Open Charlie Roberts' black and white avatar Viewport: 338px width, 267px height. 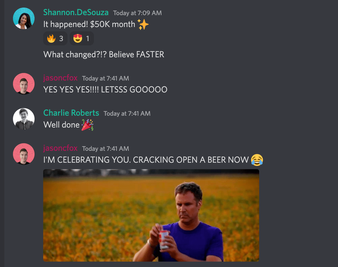(x=24, y=119)
